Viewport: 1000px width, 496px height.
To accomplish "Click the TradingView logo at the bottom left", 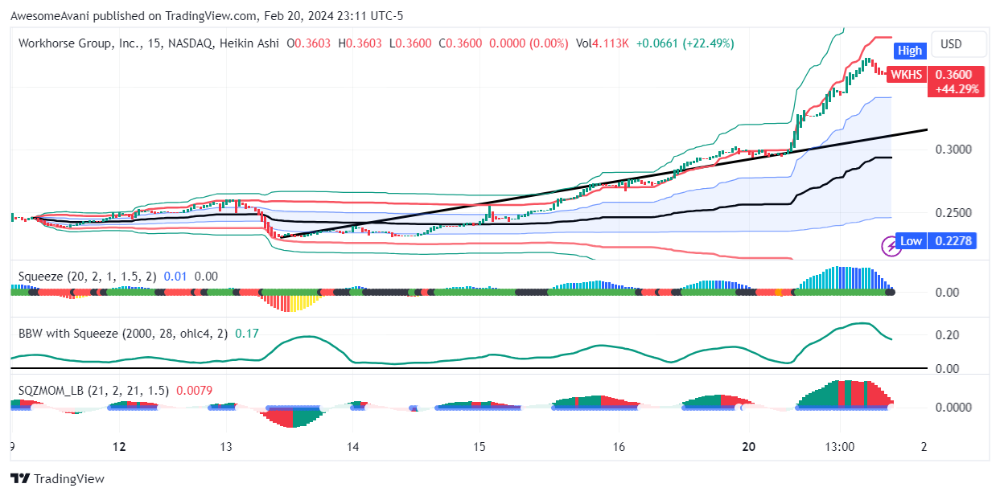I will tap(58, 478).
